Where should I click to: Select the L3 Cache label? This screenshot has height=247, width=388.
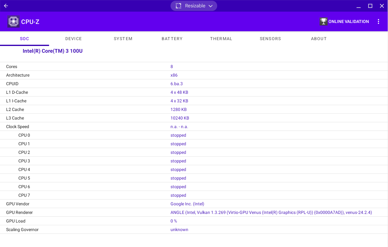click(x=15, y=118)
